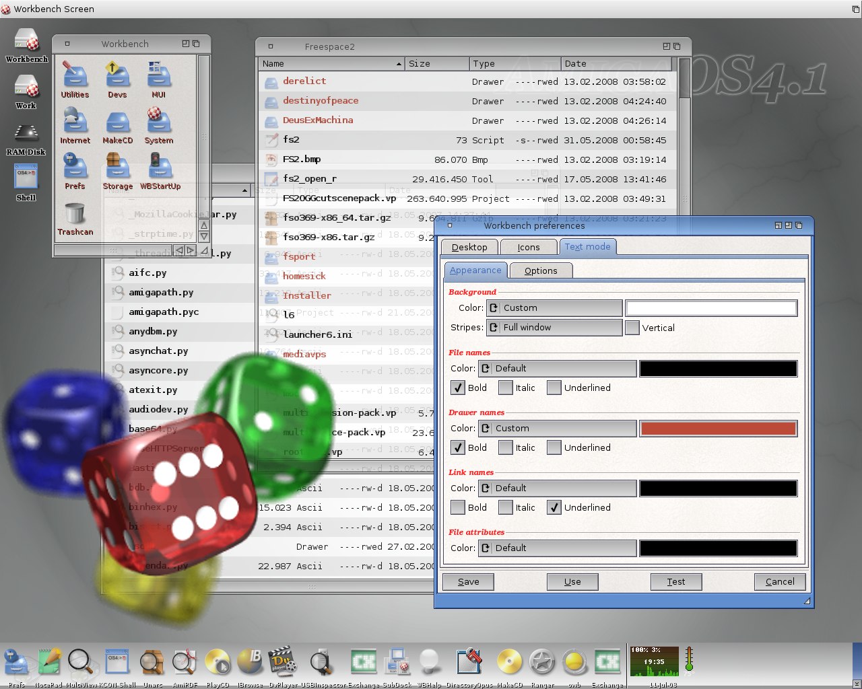Open AmiPDF from the dock

pyautogui.click(x=184, y=661)
